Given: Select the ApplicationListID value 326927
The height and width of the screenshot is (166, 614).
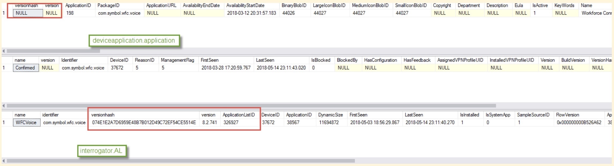Looking at the screenshot, I should point(231,123).
